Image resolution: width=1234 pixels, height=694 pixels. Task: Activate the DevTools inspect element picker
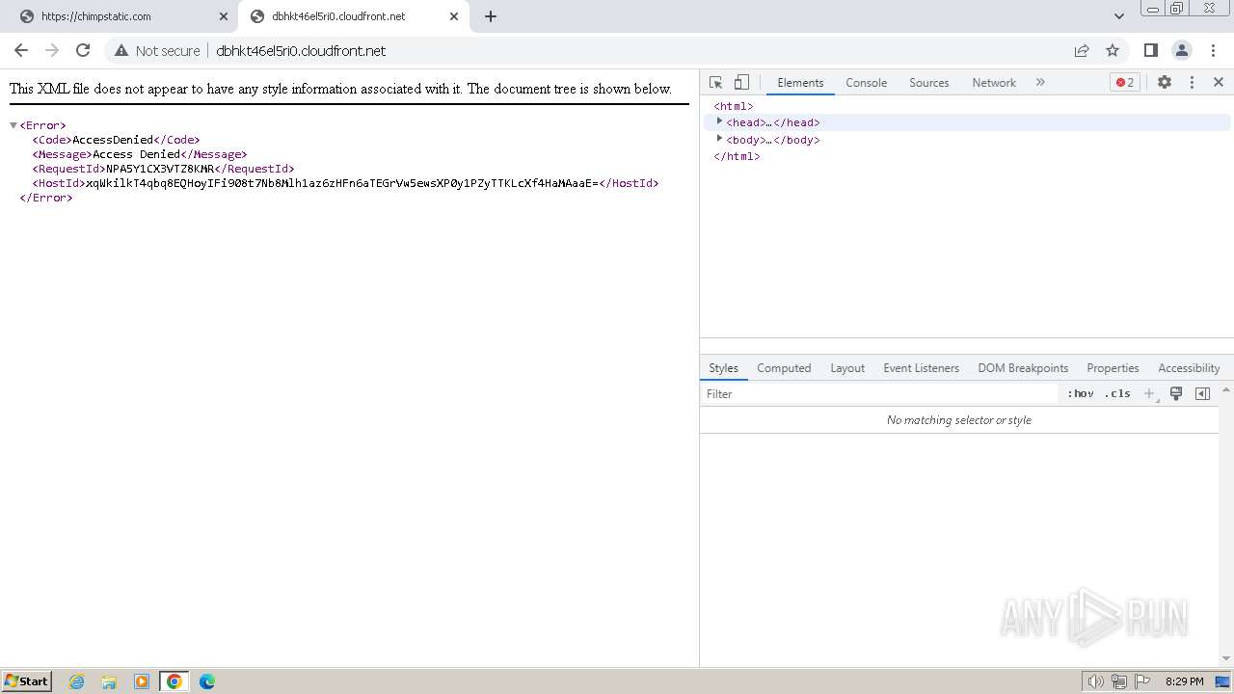click(716, 83)
